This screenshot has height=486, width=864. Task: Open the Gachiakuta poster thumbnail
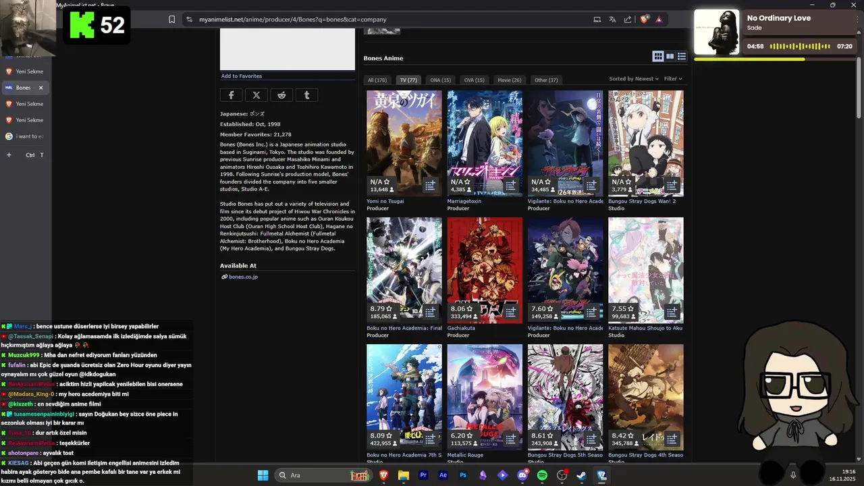click(x=485, y=270)
